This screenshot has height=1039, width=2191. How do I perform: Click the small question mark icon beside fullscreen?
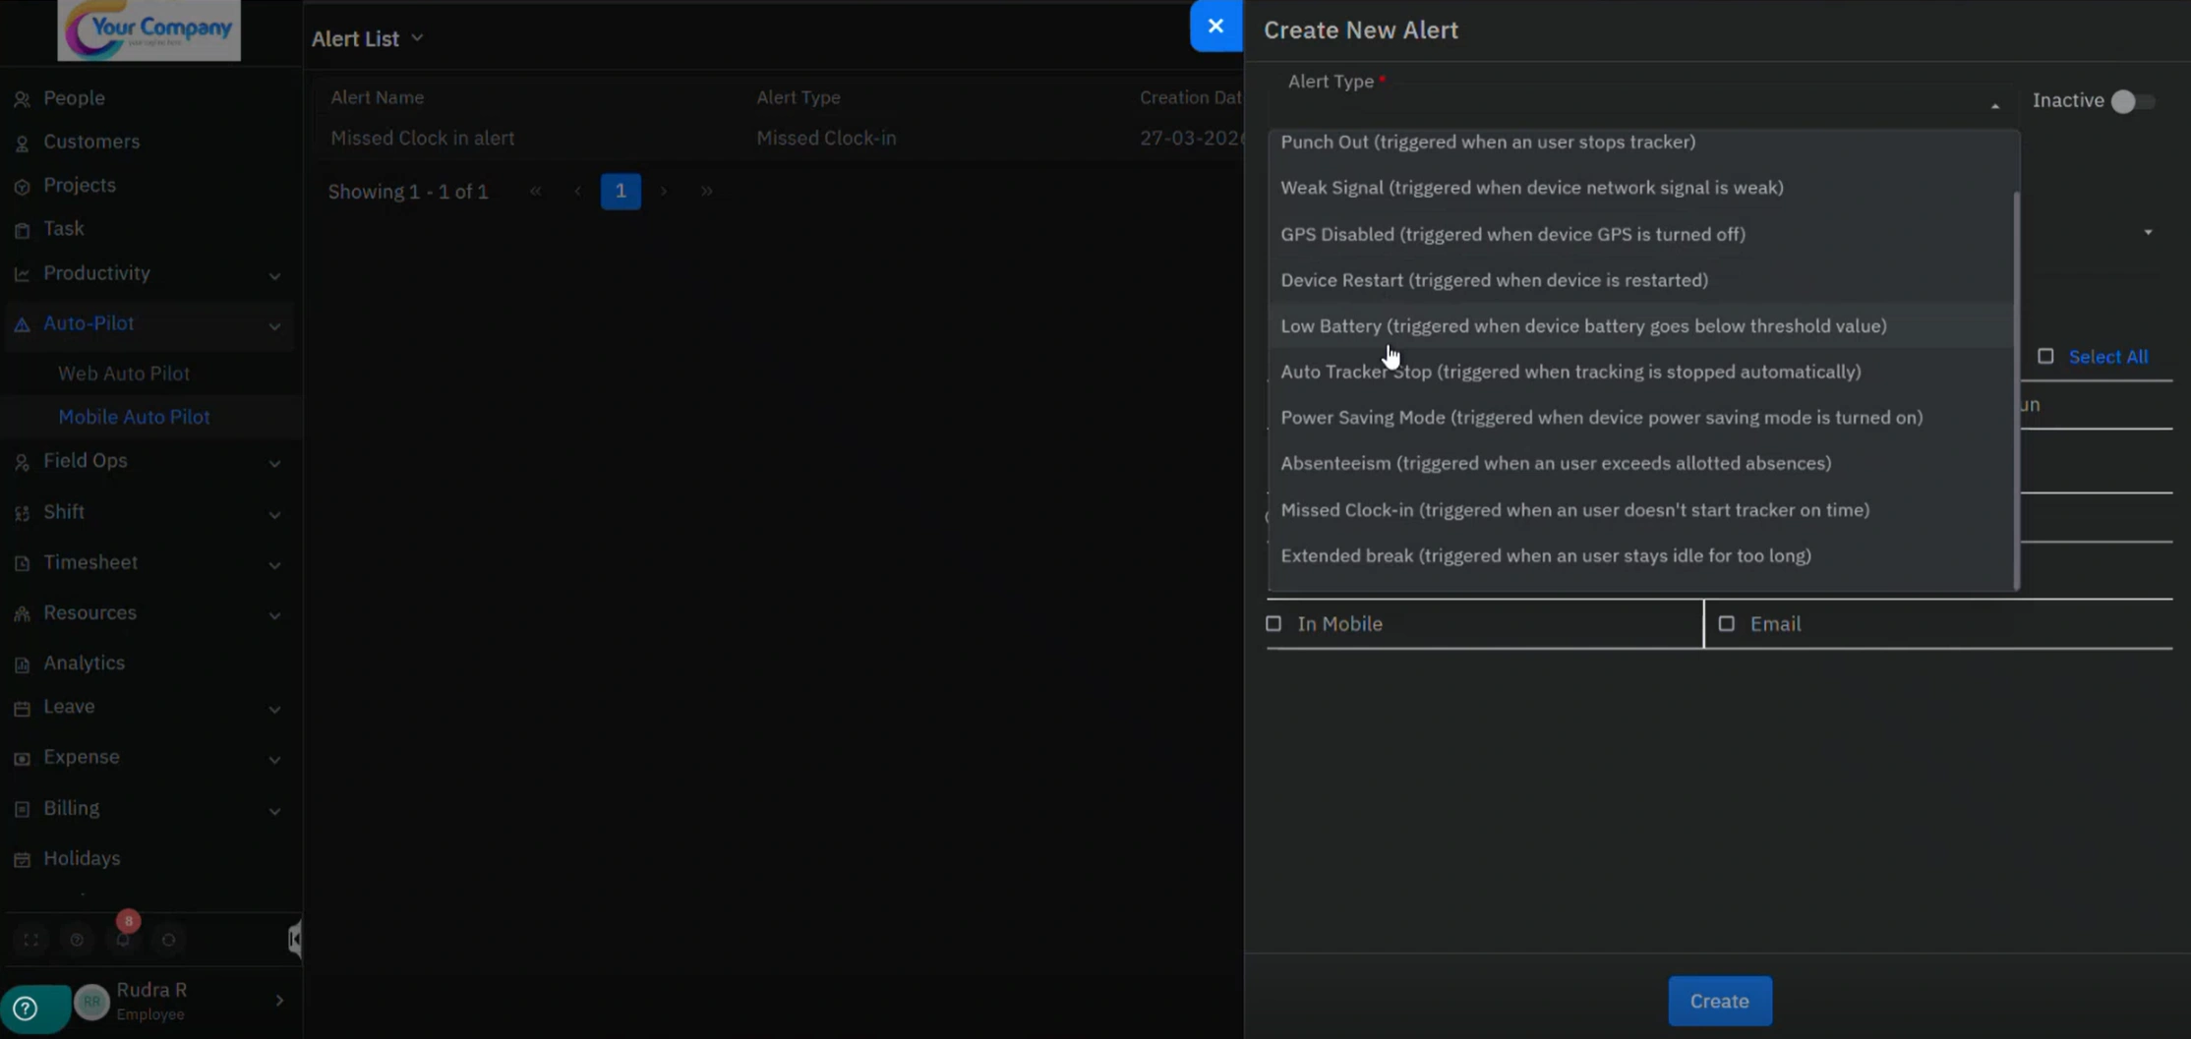click(x=77, y=940)
